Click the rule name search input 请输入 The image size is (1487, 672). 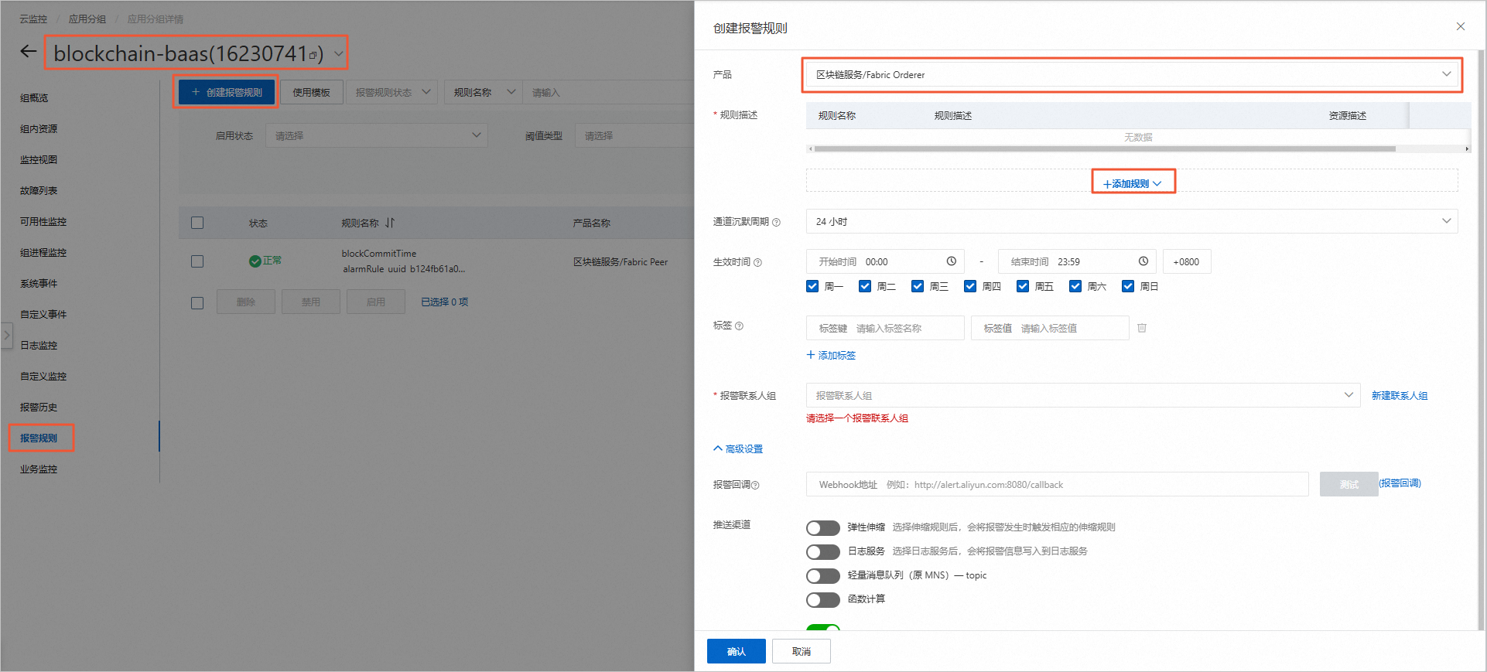[609, 92]
